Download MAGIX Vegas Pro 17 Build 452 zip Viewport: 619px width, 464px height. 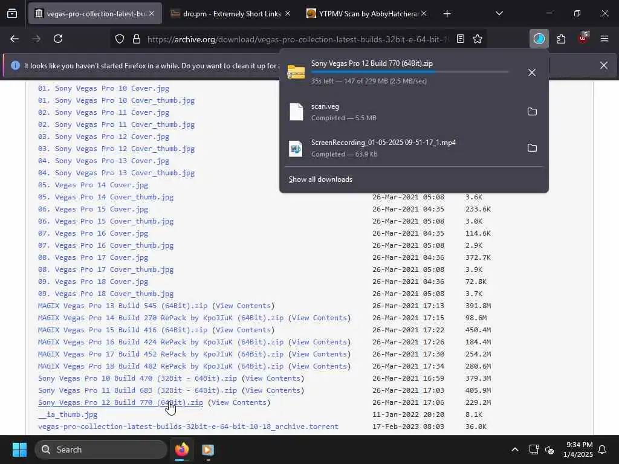coord(161,354)
